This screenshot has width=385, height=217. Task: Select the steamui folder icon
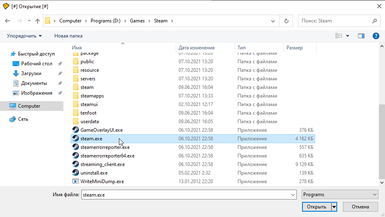click(x=76, y=104)
